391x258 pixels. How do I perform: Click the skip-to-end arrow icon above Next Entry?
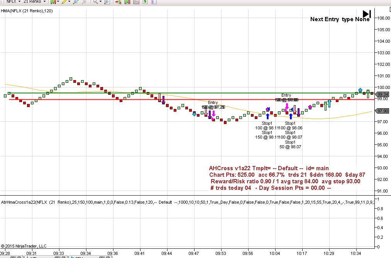[367, 14]
